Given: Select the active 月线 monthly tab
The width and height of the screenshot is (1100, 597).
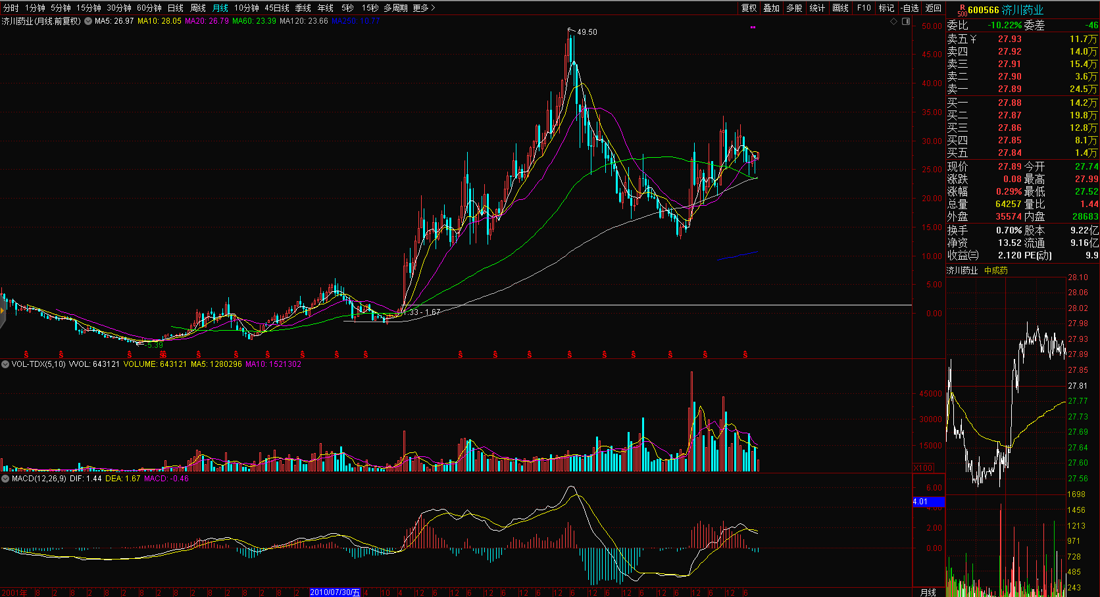Looking at the screenshot, I should (x=220, y=8).
